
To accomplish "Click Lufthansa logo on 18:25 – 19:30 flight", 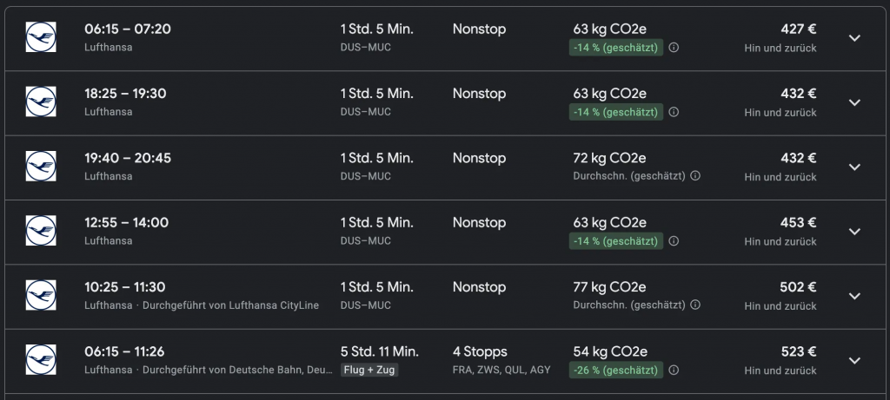I will 41,102.
